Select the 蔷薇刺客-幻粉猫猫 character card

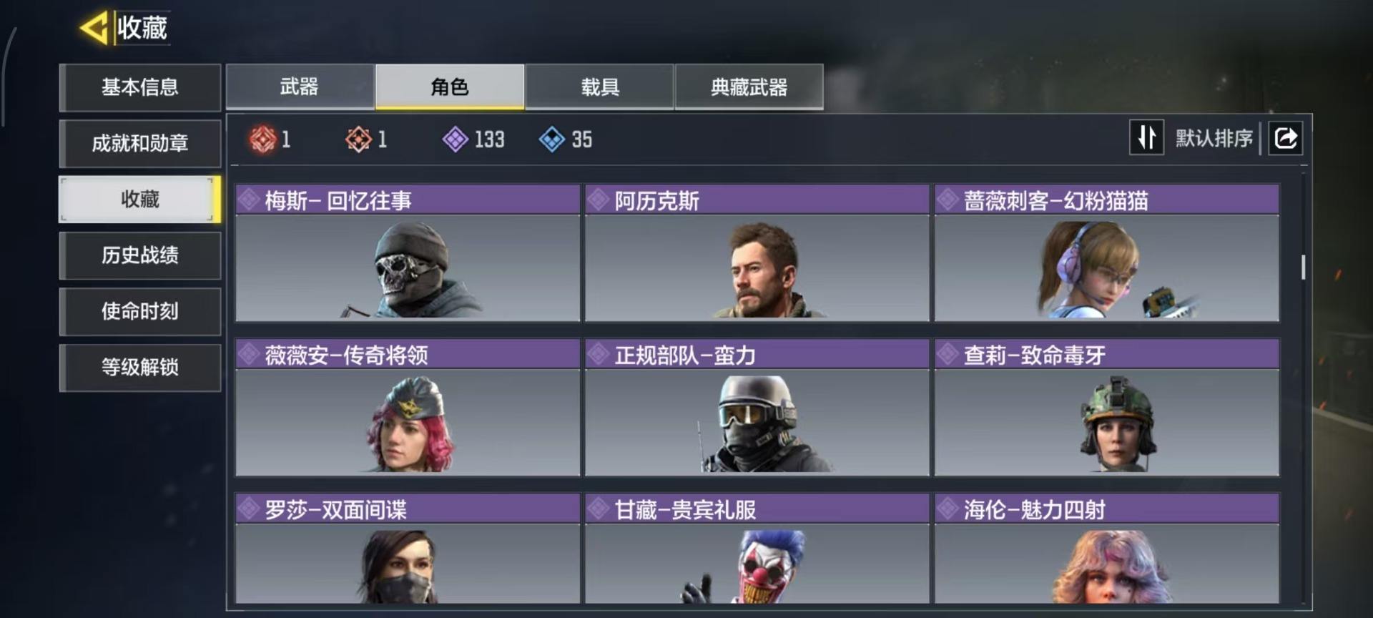click(x=1106, y=253)
